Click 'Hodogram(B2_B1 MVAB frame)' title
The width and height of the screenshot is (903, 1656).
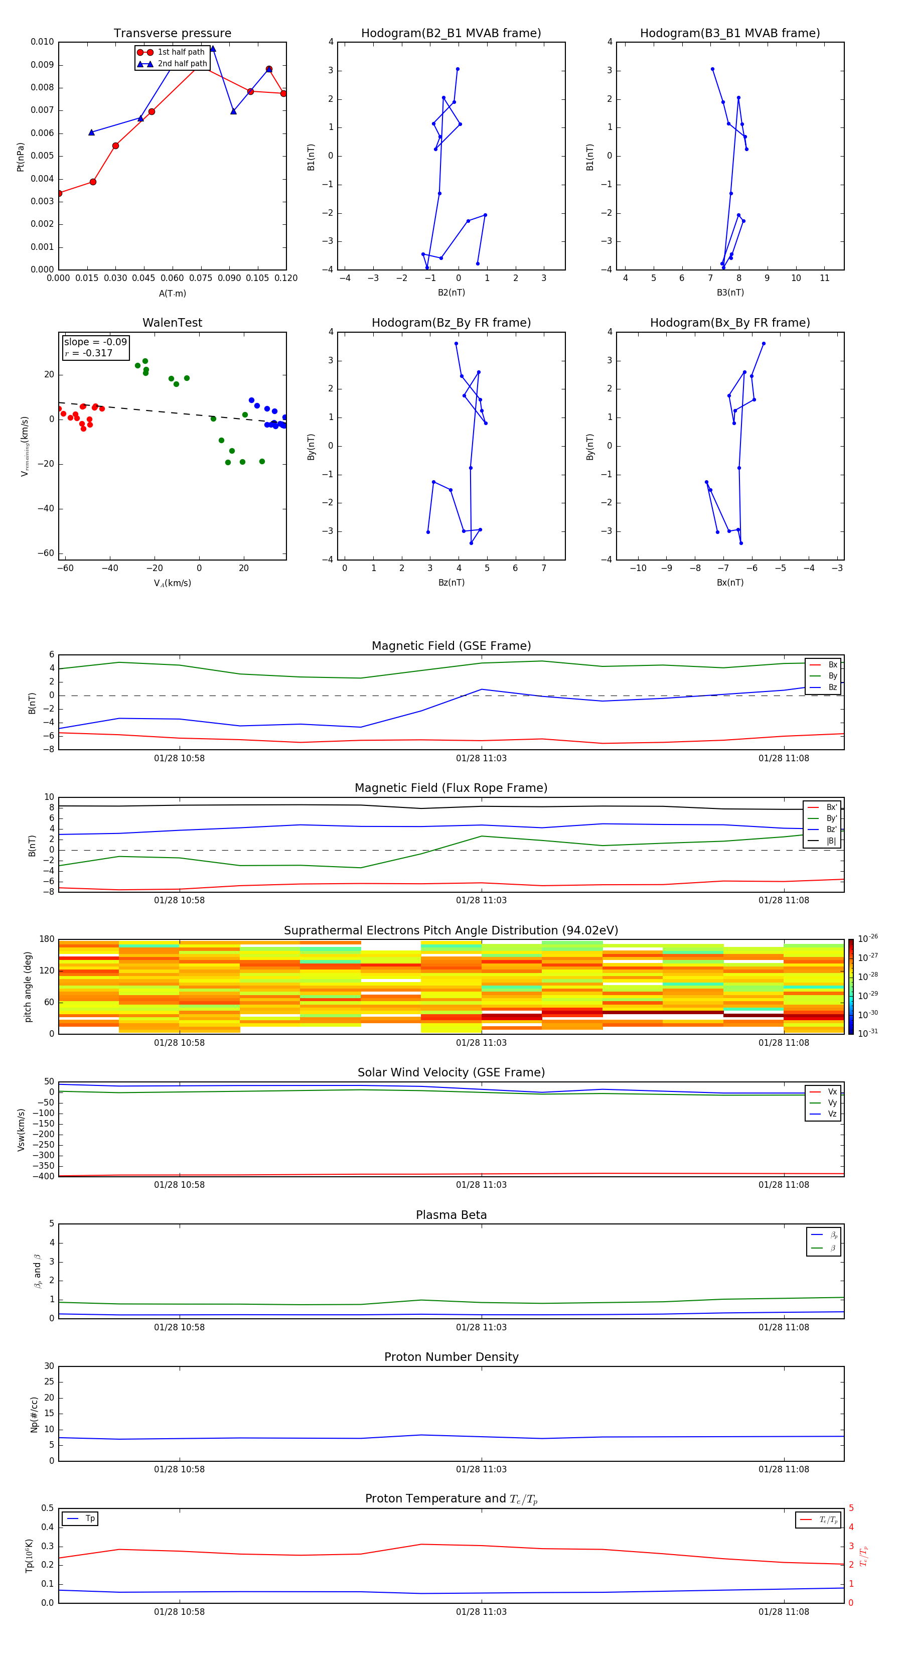[451, 34]
